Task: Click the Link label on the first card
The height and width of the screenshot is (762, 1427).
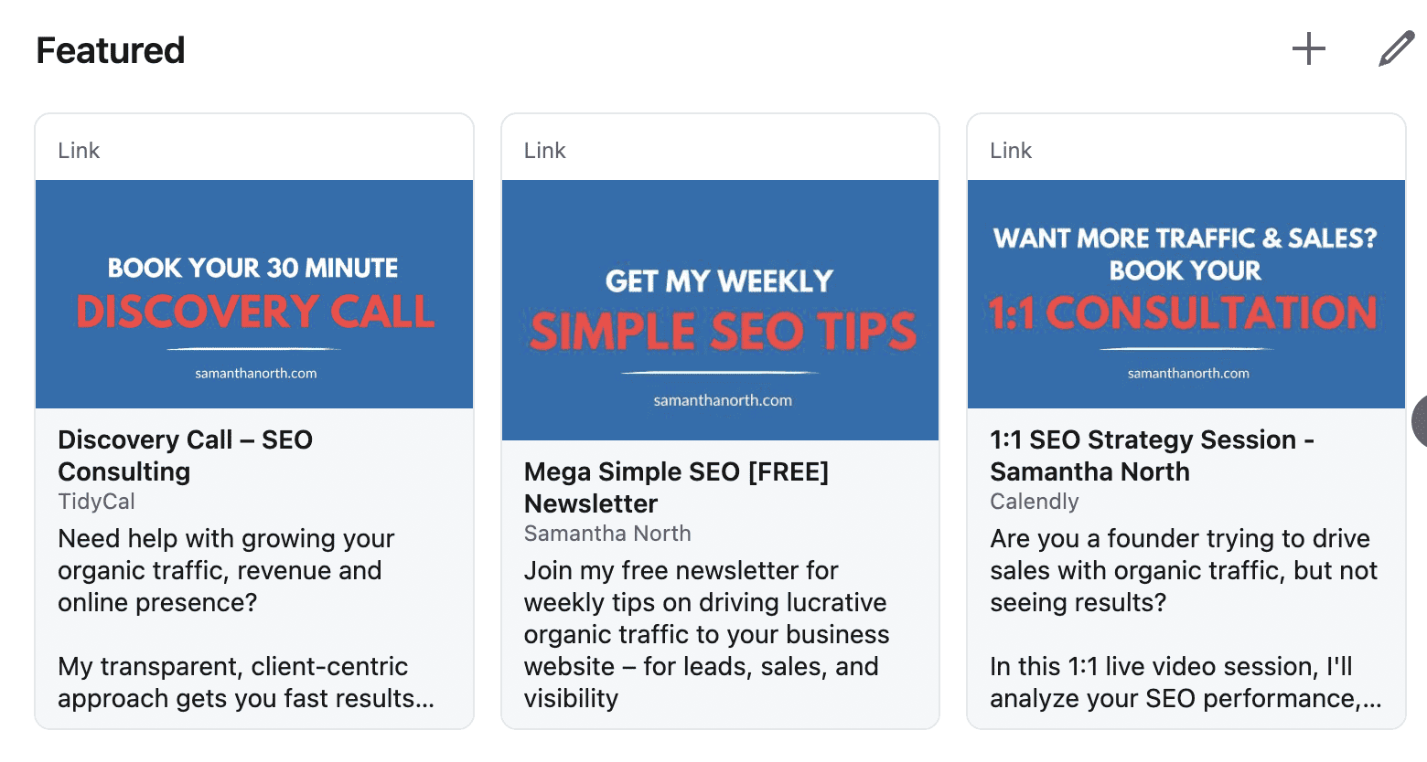Action: tap(79, 150)
